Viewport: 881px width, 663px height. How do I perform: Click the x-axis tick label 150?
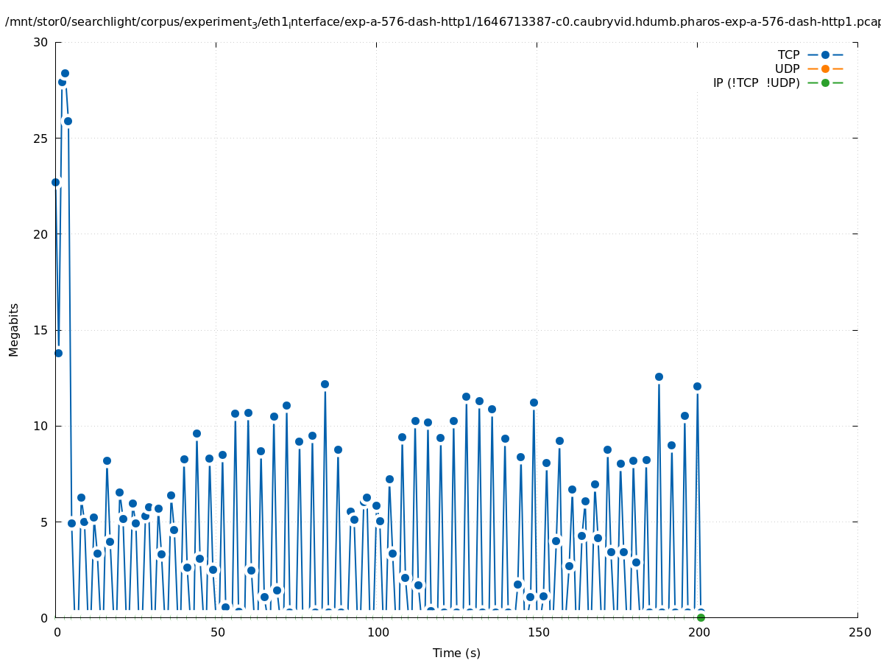[x=538, y=633]
